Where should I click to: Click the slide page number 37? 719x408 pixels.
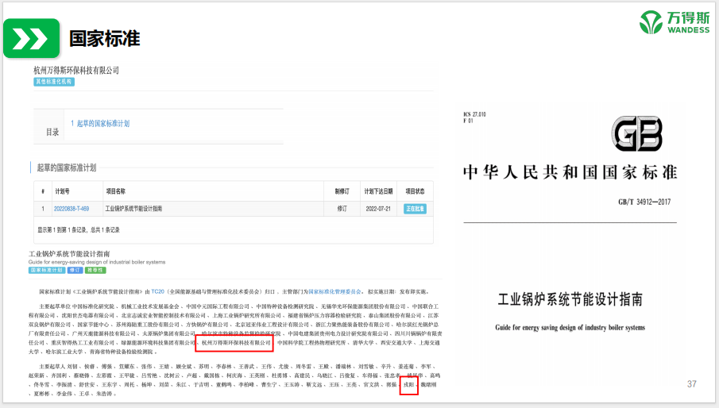(x=691, y=384)
